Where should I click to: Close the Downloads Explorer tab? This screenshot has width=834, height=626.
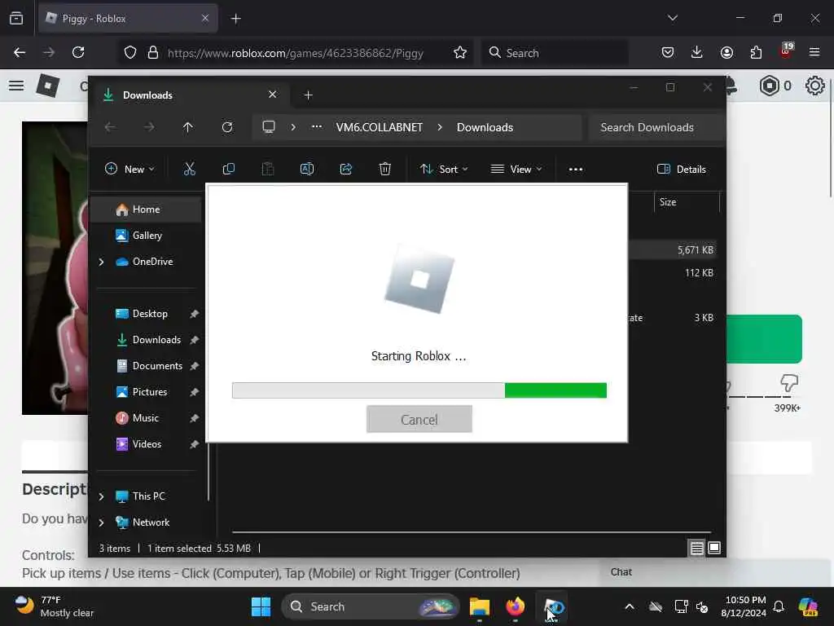point(272,95)
